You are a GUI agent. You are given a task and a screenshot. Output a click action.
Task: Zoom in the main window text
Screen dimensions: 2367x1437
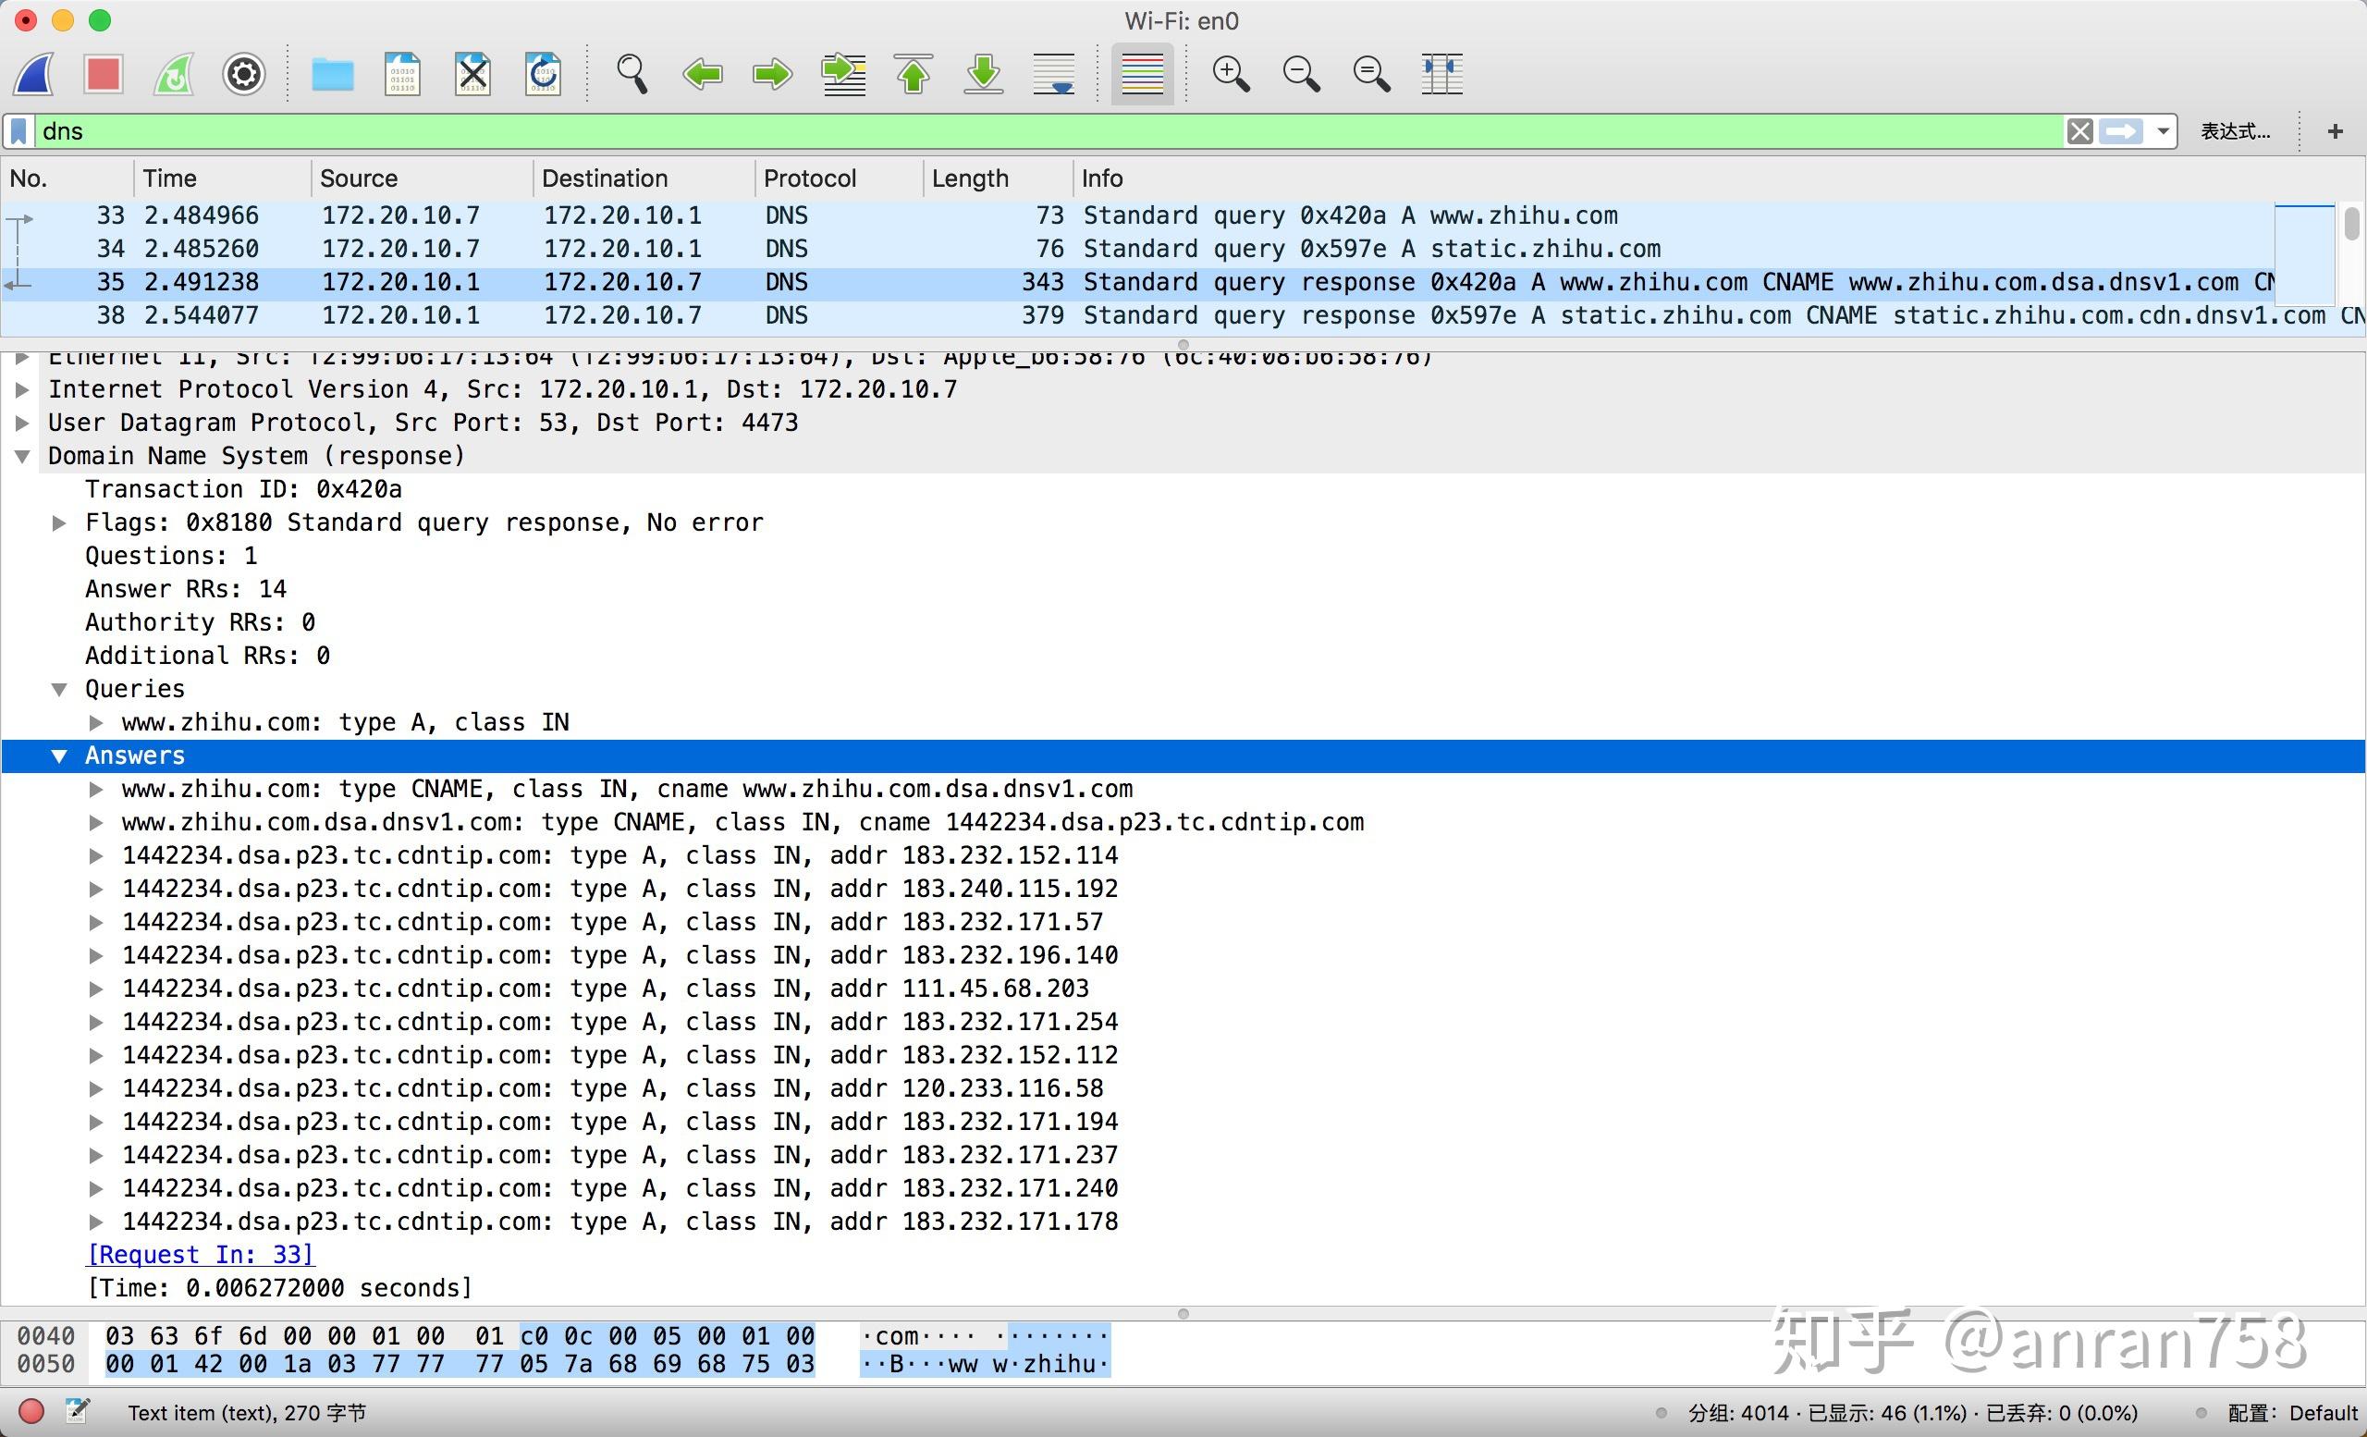click(1231, 74)
